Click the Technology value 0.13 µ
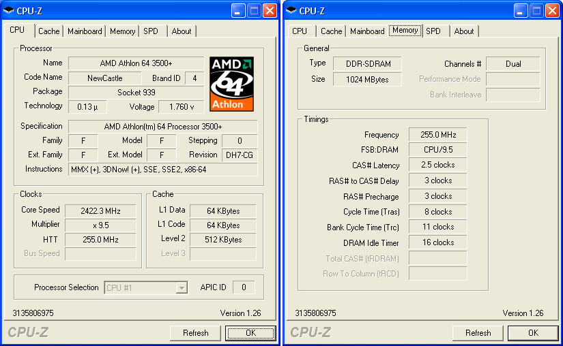Viewport: 563px width, 346px height. click(x=87, y=107)
